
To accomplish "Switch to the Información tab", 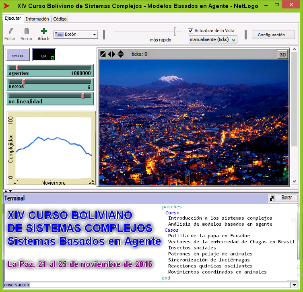I will click(37, 19).
